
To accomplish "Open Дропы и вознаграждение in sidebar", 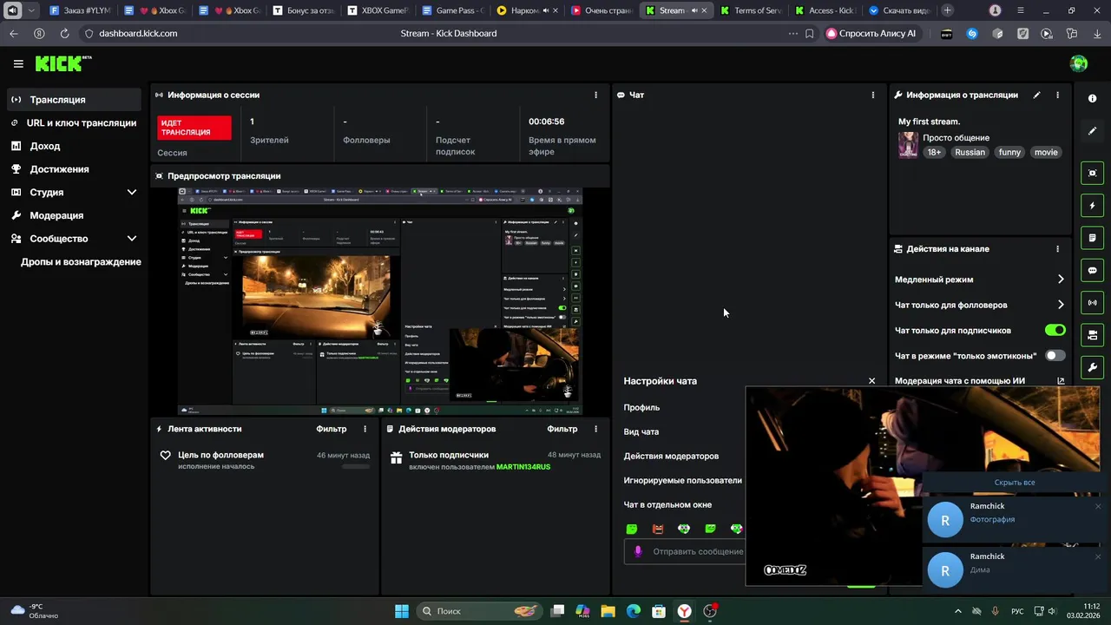I will click(81, 262).
